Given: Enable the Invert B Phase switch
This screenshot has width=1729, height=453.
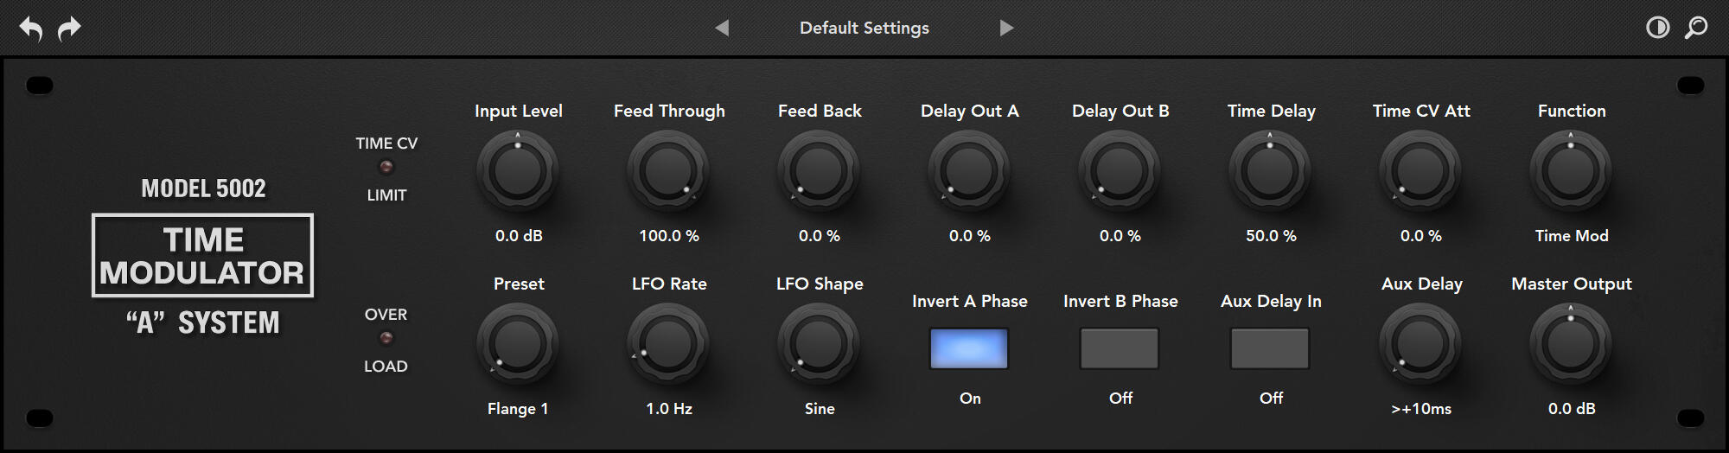Looking at the screenshot, I should 1120,348.
